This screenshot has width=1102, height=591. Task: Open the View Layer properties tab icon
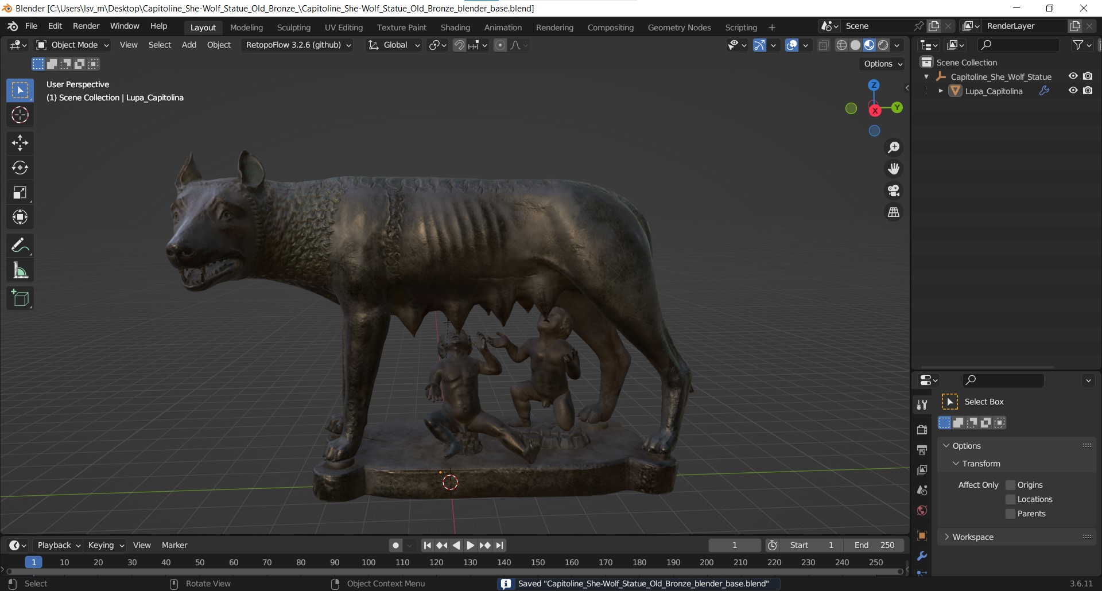(922, 470)
